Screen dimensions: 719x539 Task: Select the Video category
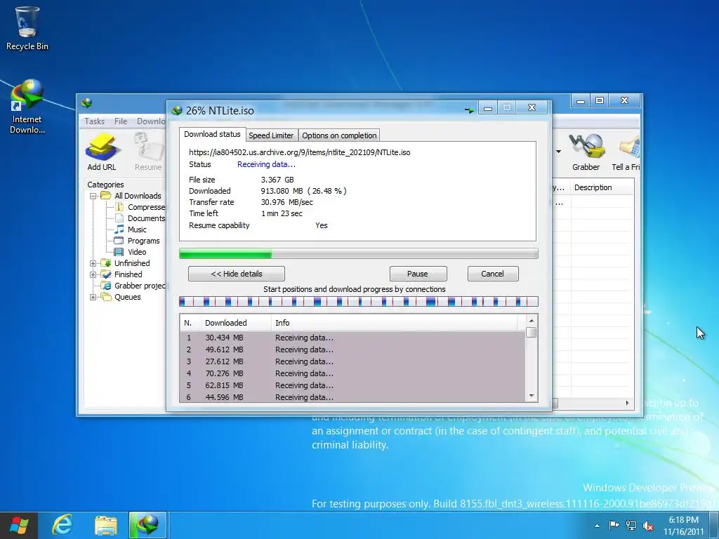tap(131, 252)
